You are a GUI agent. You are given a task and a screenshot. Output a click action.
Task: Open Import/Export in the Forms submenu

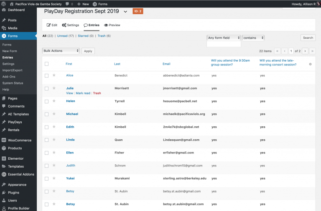click(12, 70)
